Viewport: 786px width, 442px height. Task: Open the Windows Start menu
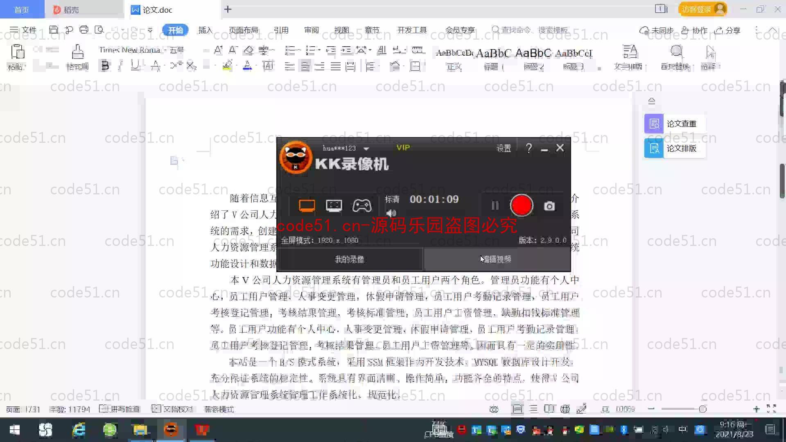pyautogui.click(x=15, y=430)
